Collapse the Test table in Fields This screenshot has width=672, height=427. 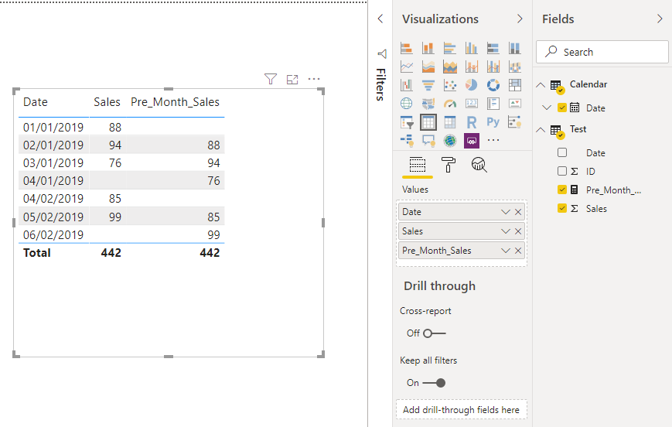coord(541,129)
